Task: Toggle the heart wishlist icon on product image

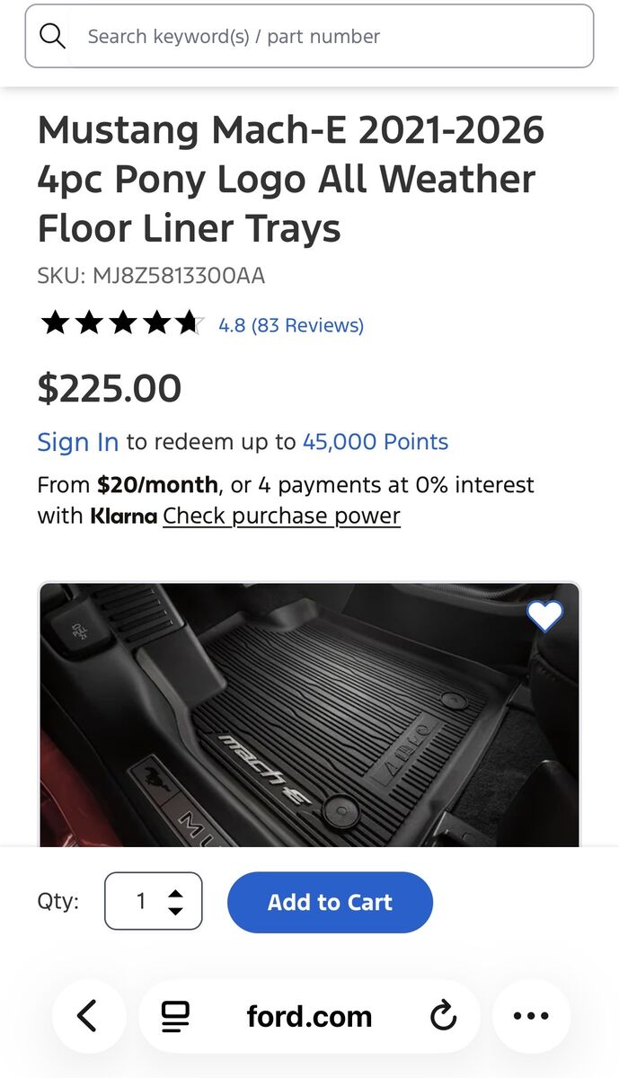Action: click(544, 615)
